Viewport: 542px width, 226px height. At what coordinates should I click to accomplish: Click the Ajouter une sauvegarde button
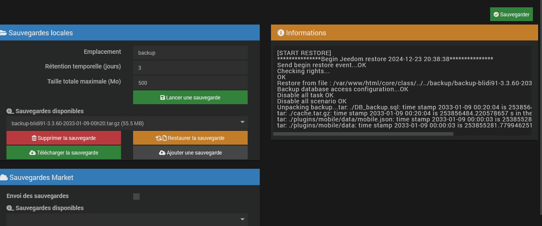(x=190, y=153)
